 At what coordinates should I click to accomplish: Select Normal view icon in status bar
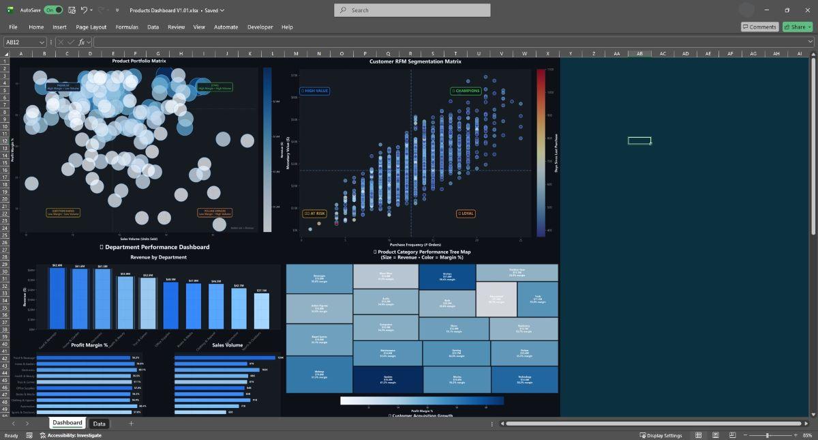(699, 435)
